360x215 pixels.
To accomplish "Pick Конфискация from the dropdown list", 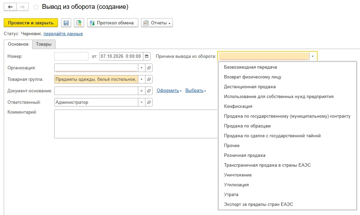I will 238,106.
